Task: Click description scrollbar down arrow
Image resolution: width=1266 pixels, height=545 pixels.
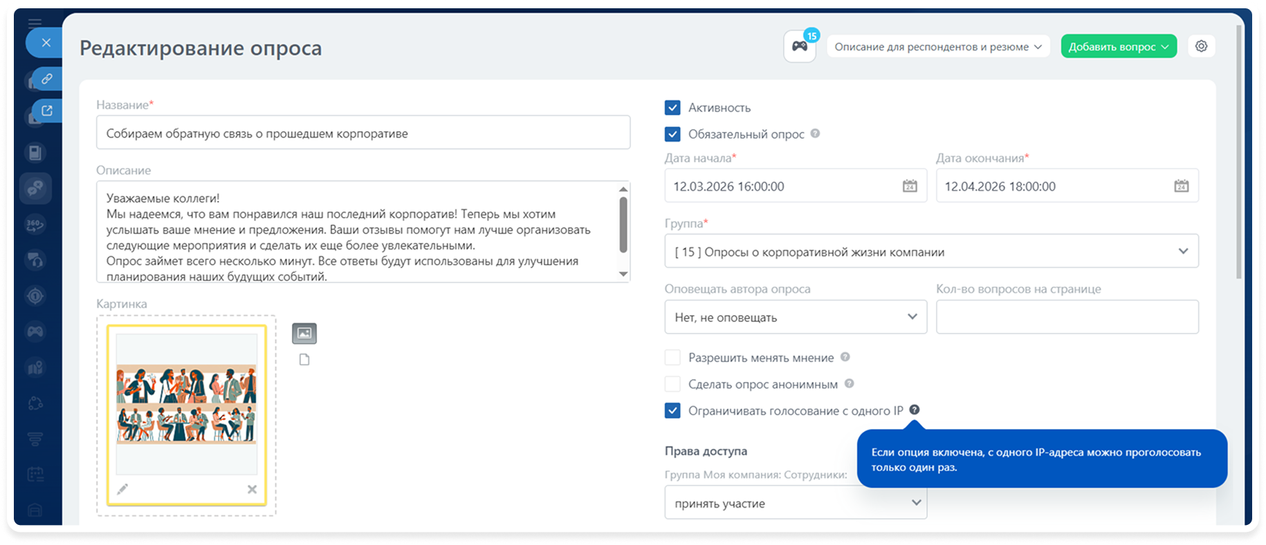Action: coord(623,274)
